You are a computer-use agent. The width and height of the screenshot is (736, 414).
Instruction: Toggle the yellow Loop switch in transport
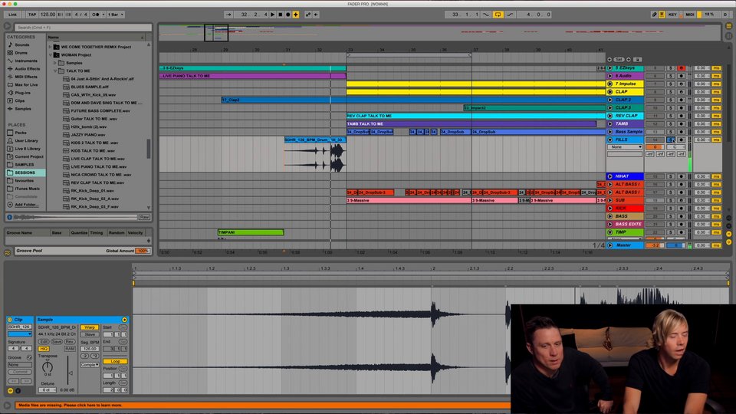tap(498, 15)
